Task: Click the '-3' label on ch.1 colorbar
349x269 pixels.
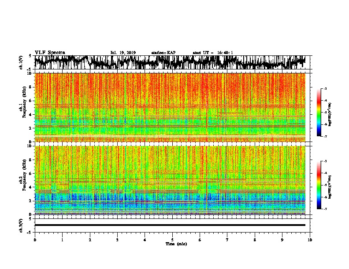Action: coord(325,88)
